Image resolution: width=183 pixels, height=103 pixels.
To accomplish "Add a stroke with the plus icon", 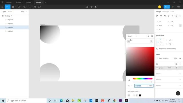I will 180,74.
